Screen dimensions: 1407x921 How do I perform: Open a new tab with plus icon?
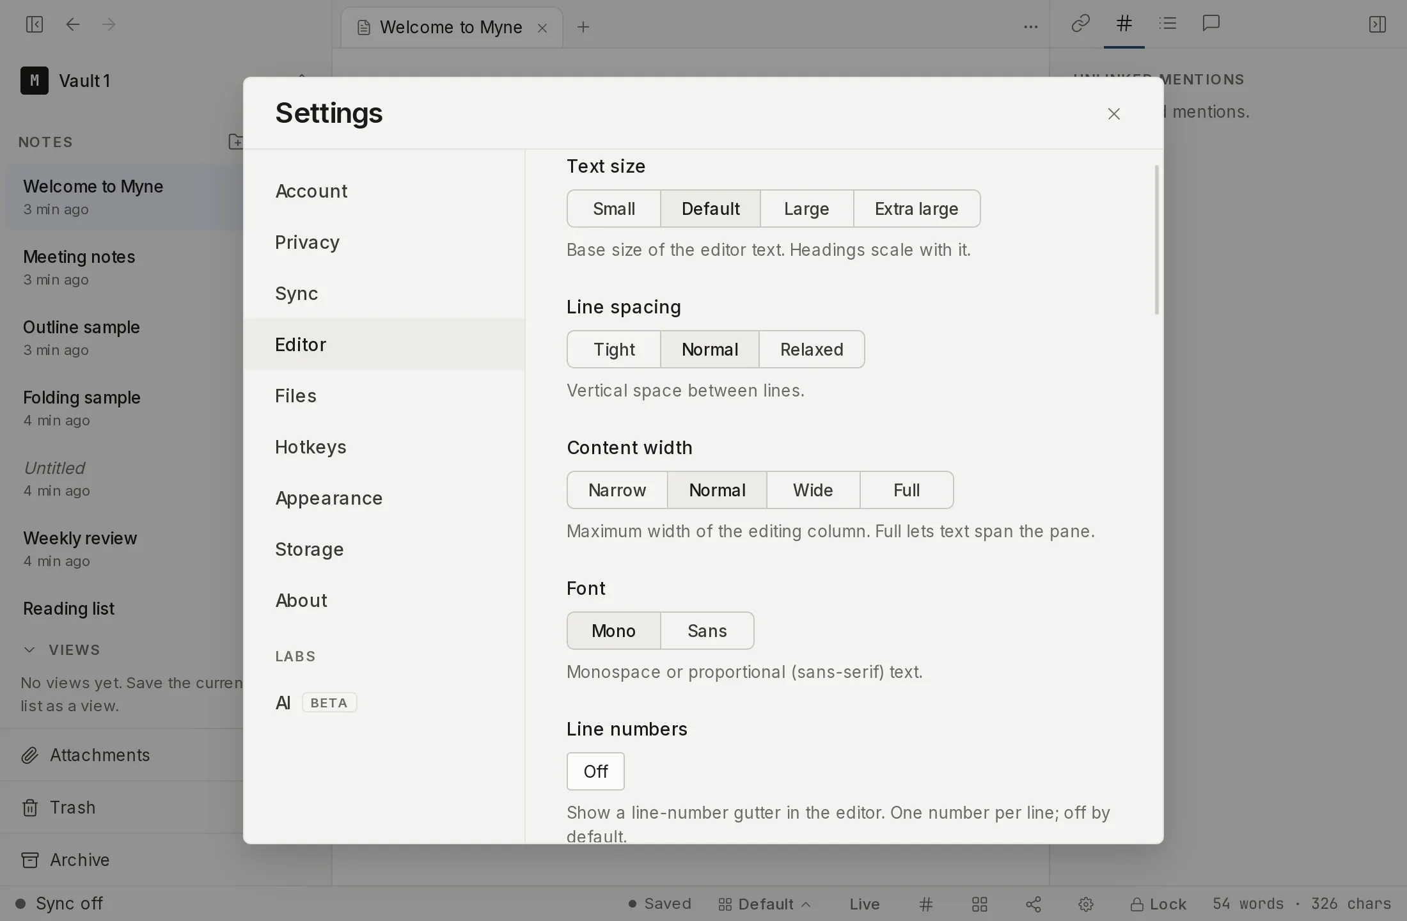(583, 27)
